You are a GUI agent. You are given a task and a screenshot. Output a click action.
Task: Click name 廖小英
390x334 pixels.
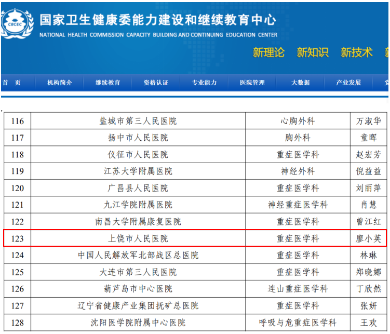click(x=368, y=238)
